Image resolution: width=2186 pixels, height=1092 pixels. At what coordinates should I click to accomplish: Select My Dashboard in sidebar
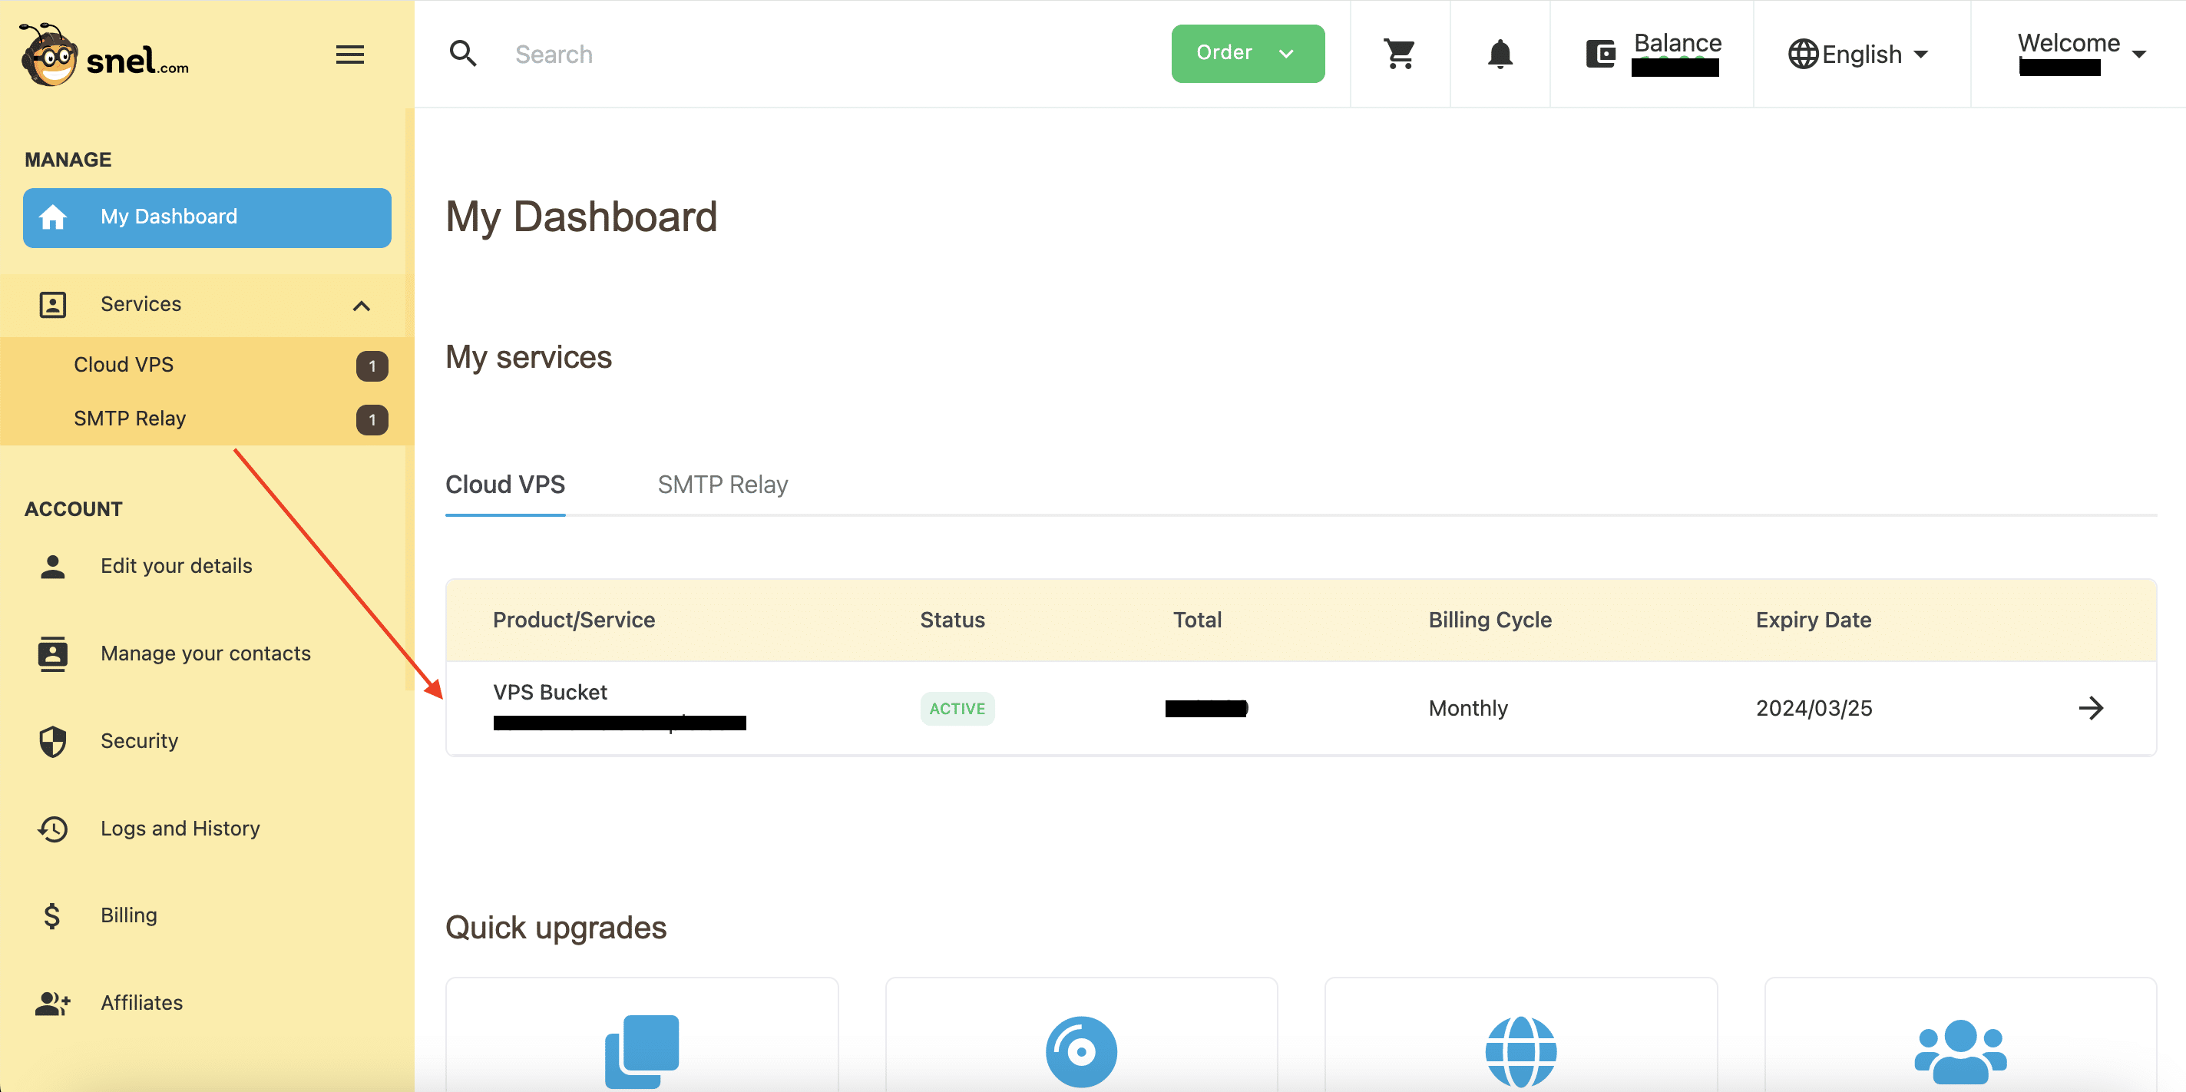coord(207,217)
